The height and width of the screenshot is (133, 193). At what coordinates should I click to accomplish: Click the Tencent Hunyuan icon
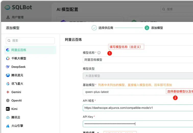tap(8, 75)
